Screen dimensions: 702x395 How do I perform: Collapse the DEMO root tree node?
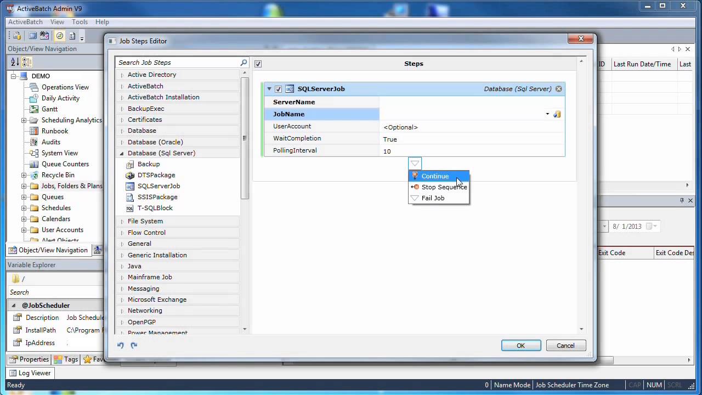click(13, 76)
